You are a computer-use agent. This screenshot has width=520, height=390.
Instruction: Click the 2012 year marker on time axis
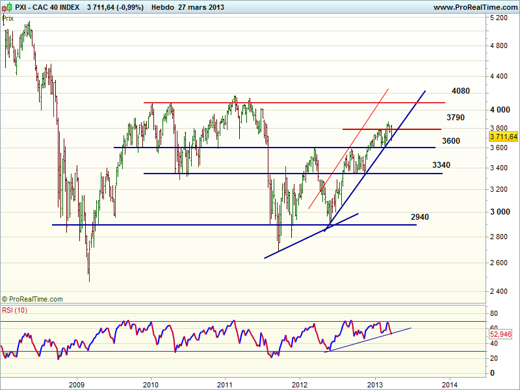click(300, 384)
